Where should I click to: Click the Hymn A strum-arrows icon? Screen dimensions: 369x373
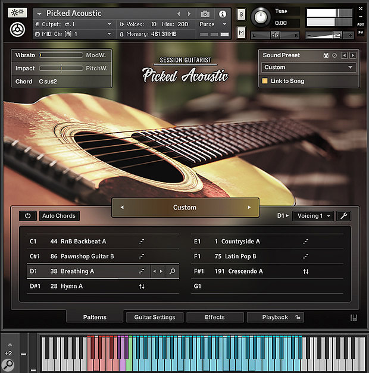coord(142,286)
